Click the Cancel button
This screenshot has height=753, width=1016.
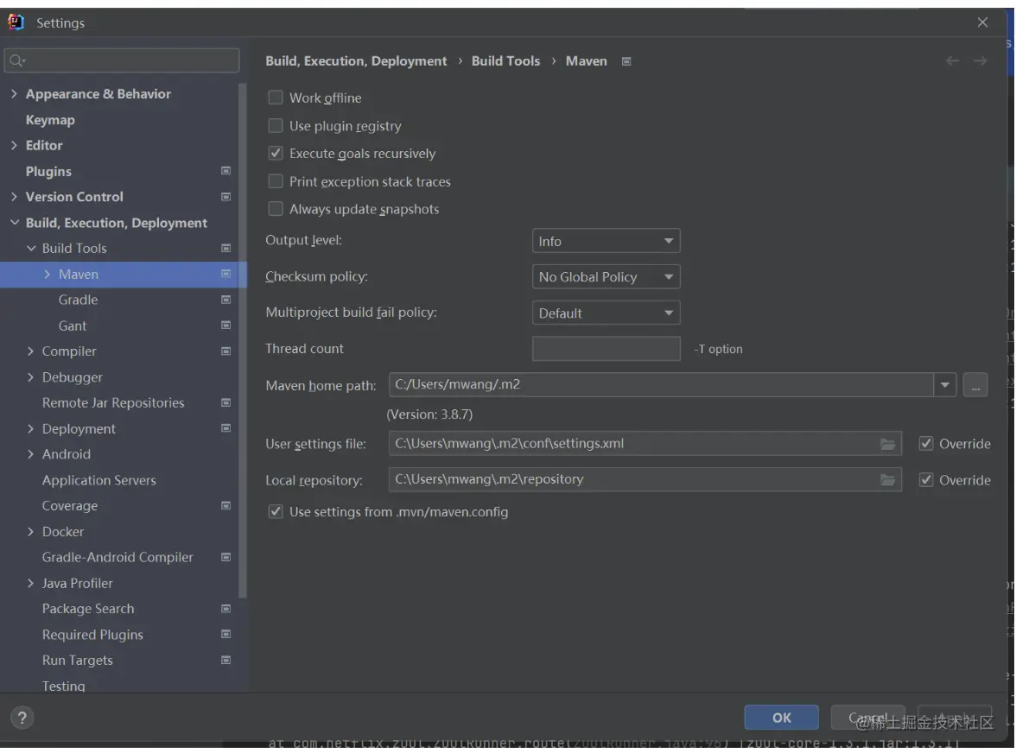[868, 718]
